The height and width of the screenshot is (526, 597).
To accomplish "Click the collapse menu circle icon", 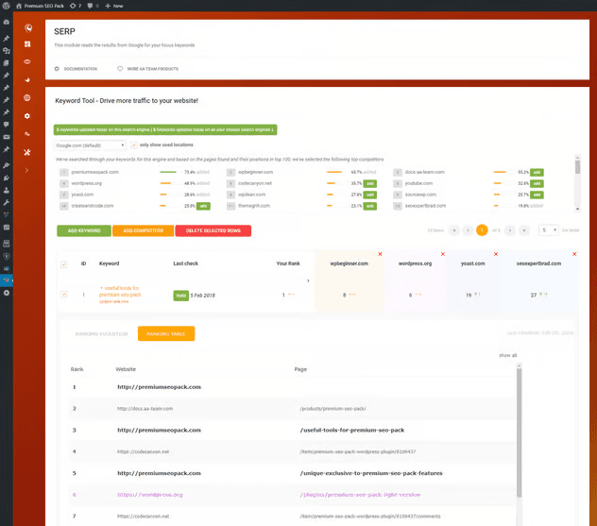I will [x=7, y=293].
